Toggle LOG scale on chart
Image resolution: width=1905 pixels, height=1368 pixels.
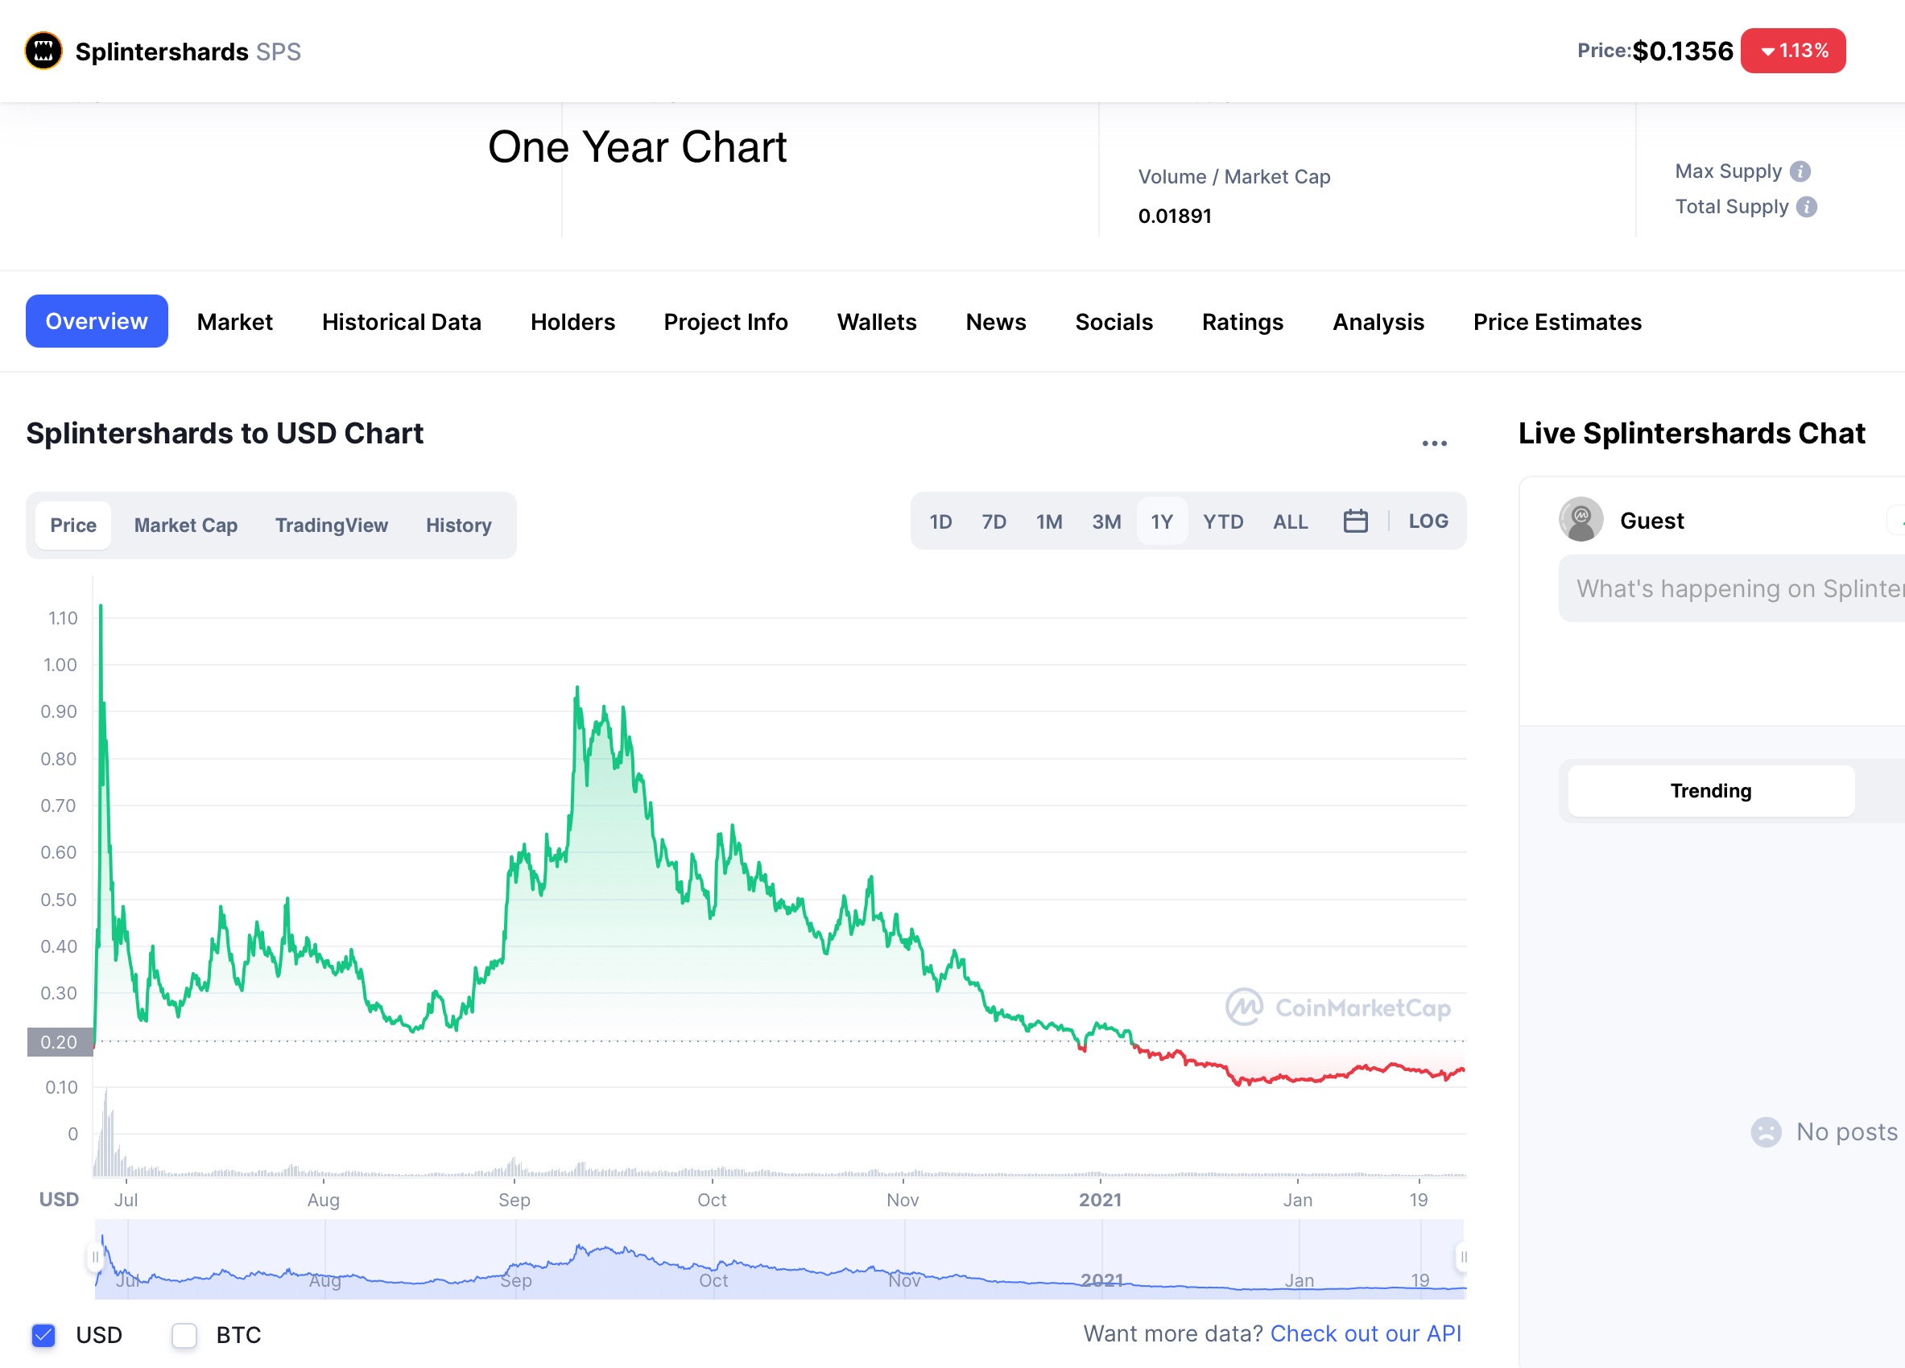coord(1428,521)
